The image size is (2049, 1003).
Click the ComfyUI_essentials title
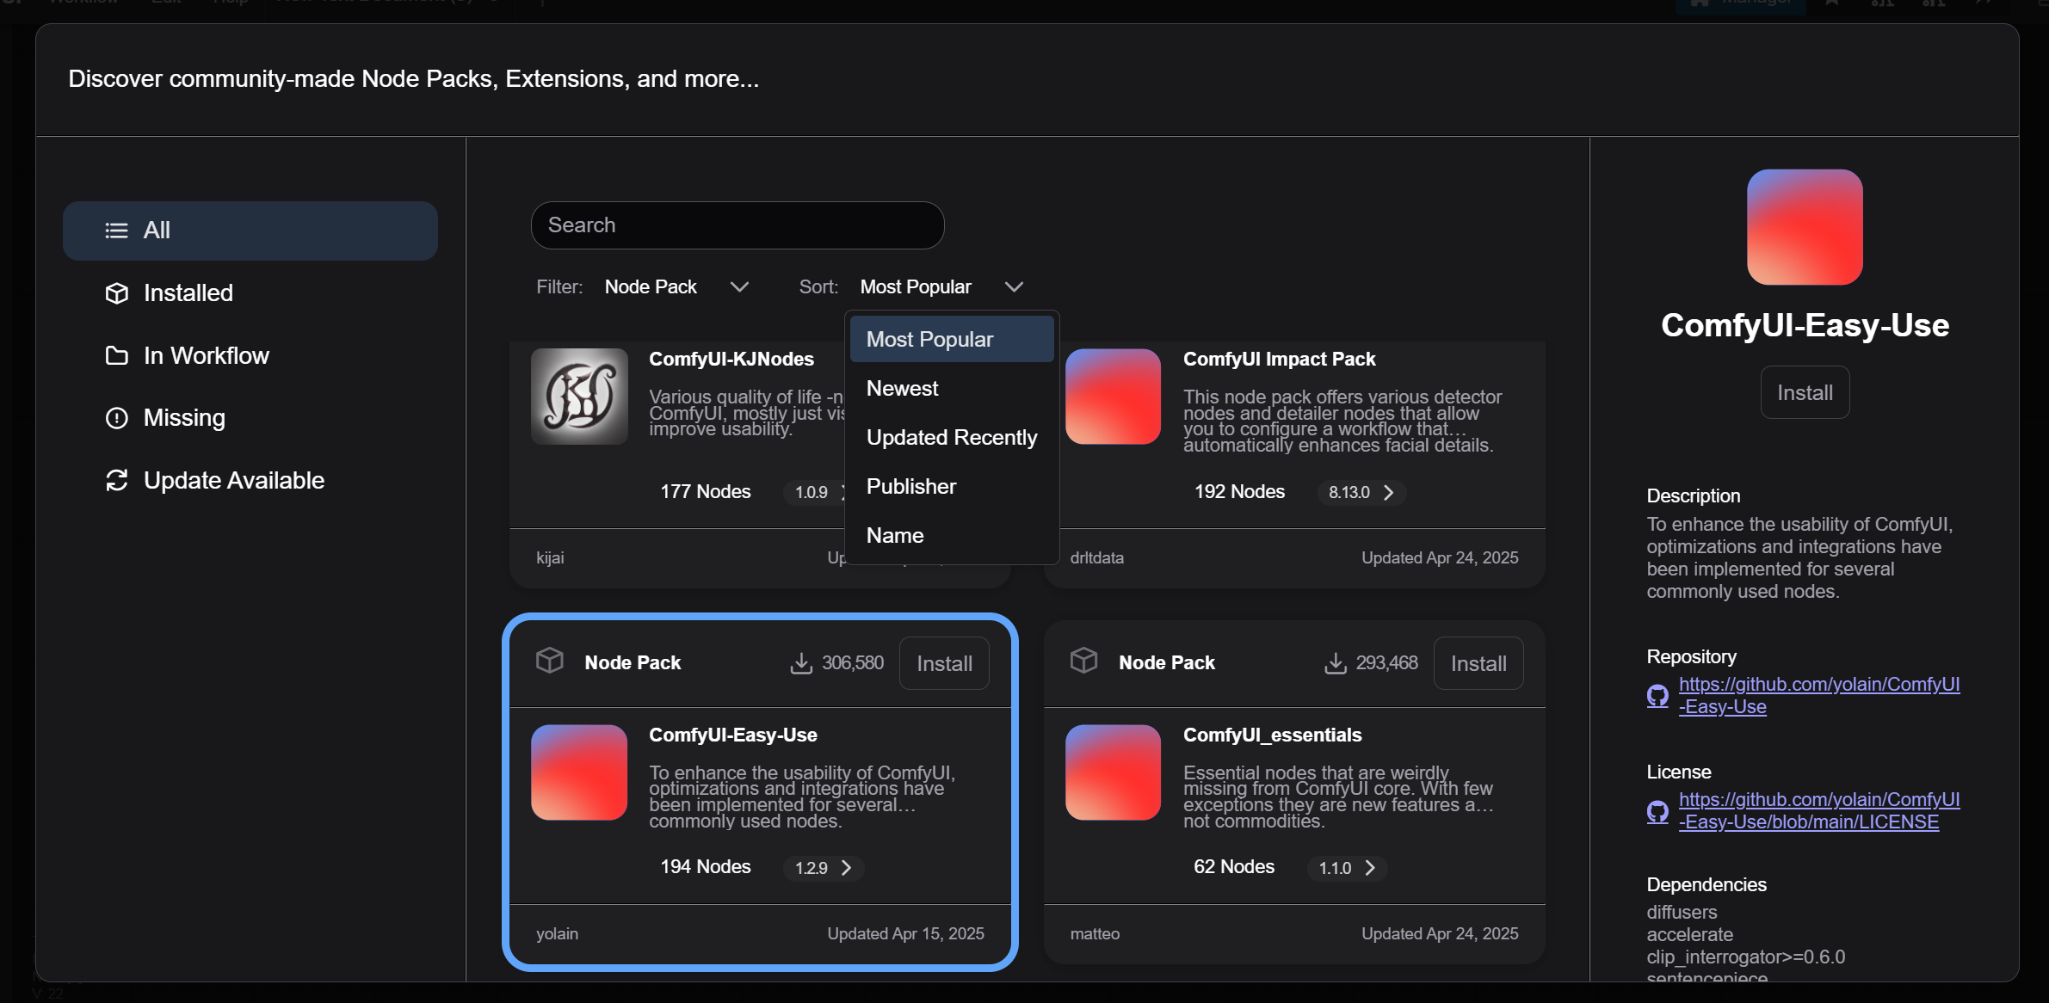pos(1272,735)
